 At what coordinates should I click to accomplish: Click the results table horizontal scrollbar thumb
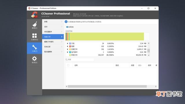(x=107, y=86)
